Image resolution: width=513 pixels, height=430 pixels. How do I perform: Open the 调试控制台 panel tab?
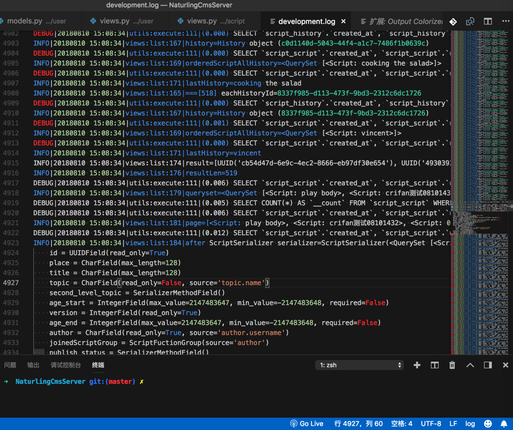pyautogui.click(x=65, y=365)
